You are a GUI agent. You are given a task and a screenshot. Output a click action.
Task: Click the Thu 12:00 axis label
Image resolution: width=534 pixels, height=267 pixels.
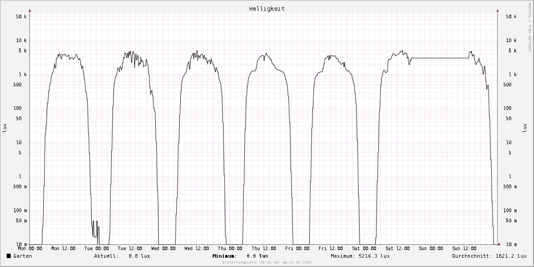[264, 249]
